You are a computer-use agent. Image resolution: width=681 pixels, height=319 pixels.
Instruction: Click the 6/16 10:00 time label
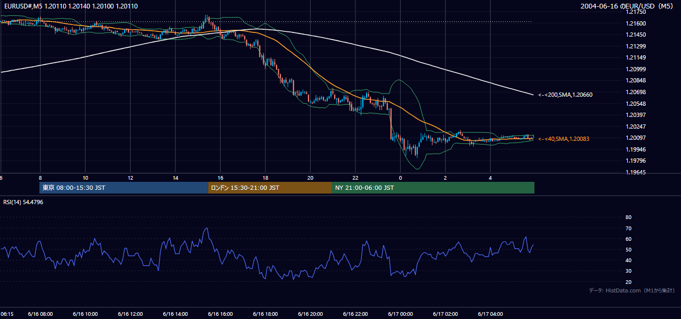tap(85, 314)
